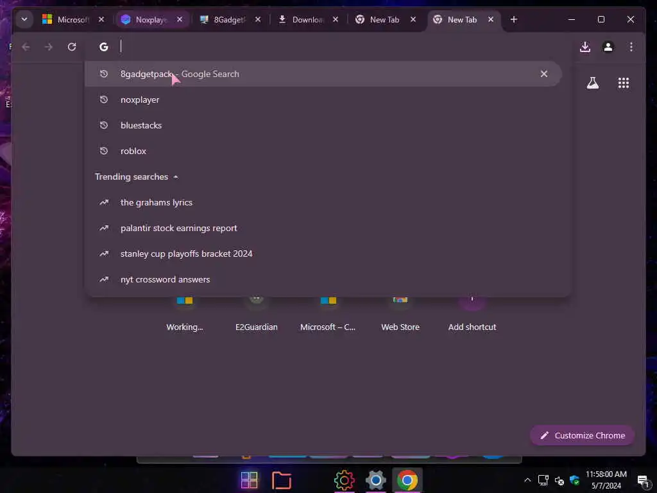Image resolution: width=657 pixels, height=493 pixels.
Task: Close the Noxplayer tab
Action: (x=180, y=19)
